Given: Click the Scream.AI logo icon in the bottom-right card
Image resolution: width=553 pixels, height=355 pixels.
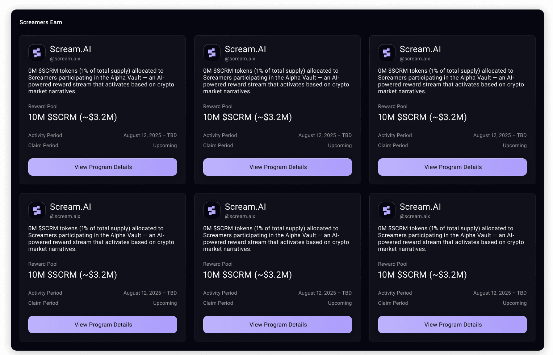Looking at the screenshot, I should point(387,210).
